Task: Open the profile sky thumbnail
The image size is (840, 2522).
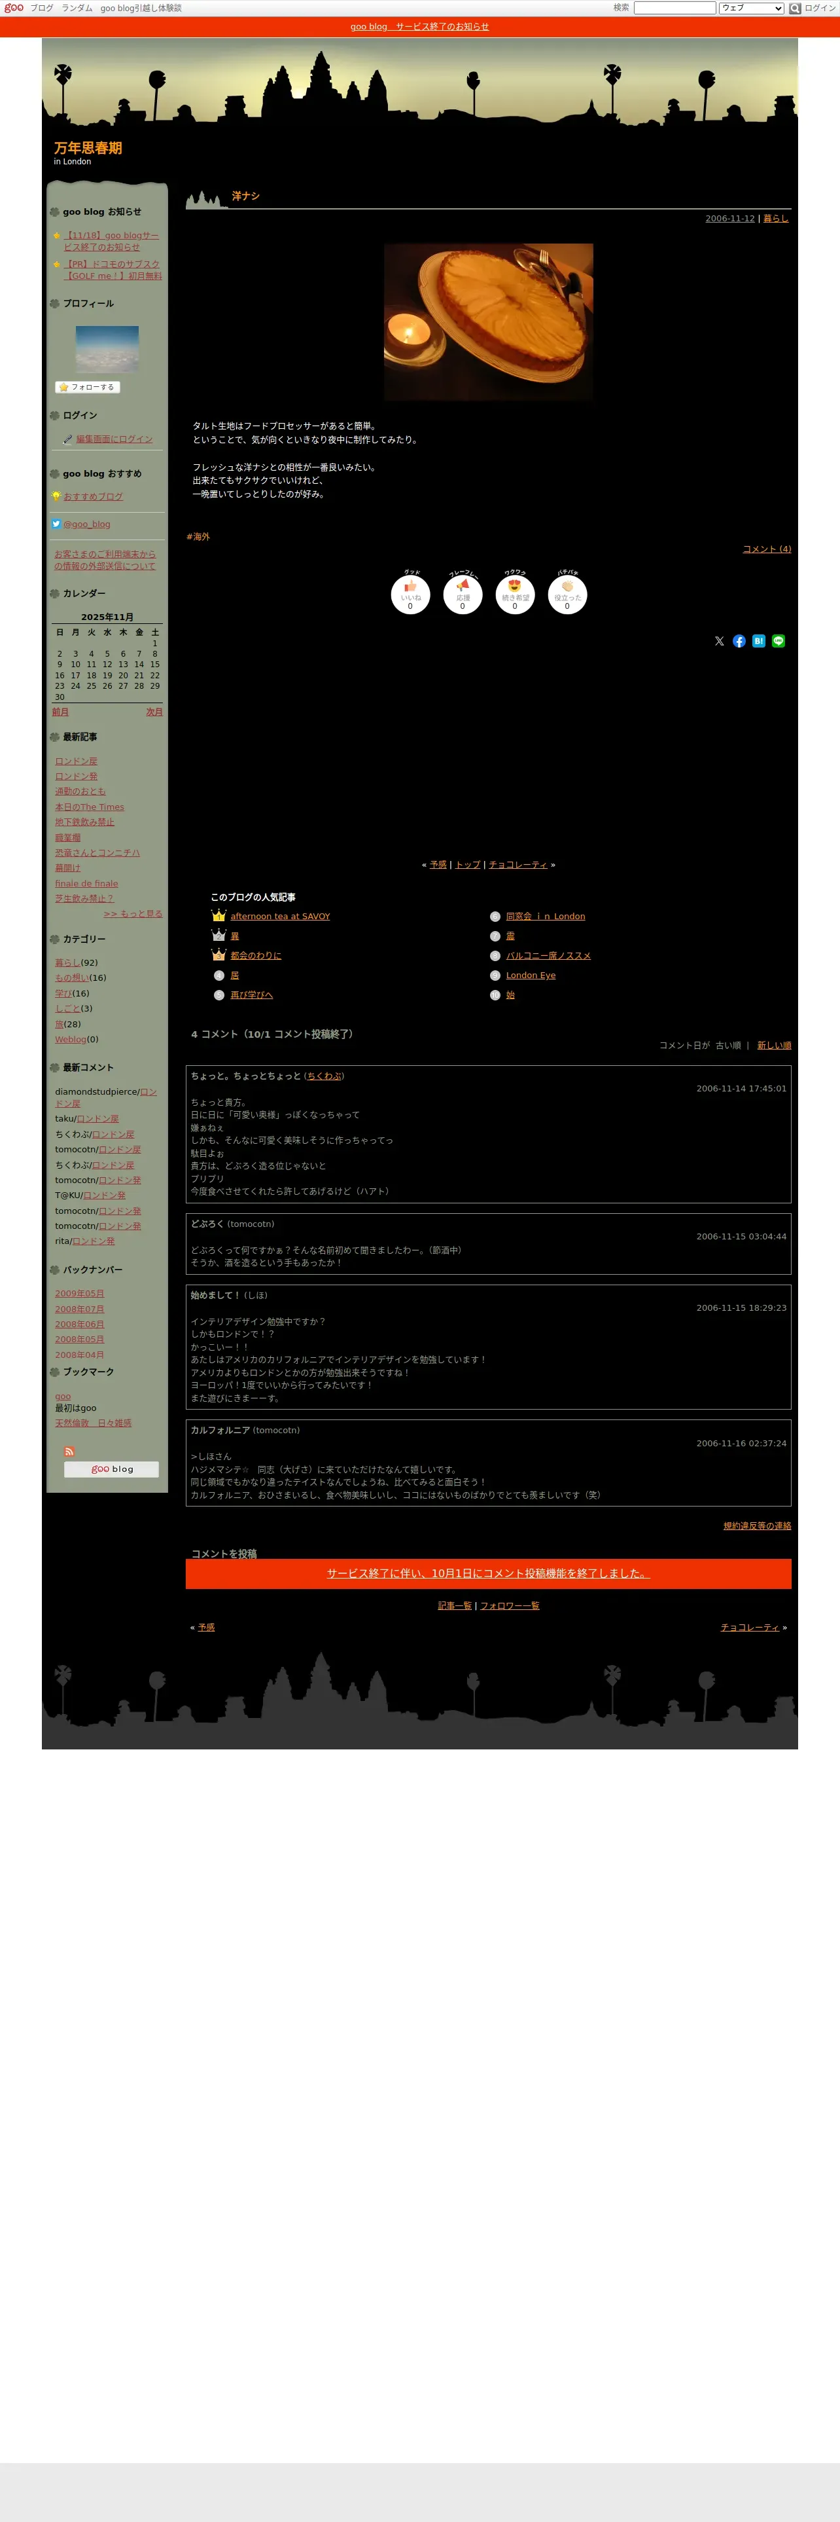Action: point(107,348)
